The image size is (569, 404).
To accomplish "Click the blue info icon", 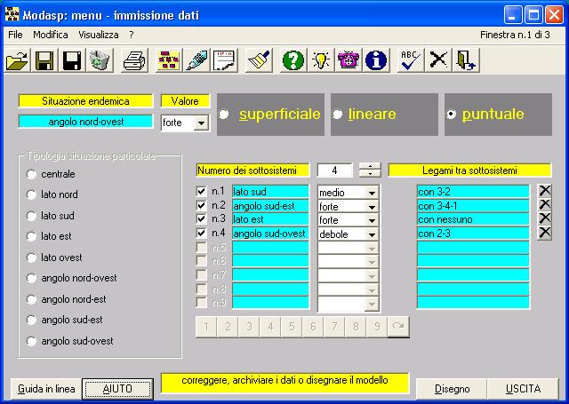I will coord(377,60).
